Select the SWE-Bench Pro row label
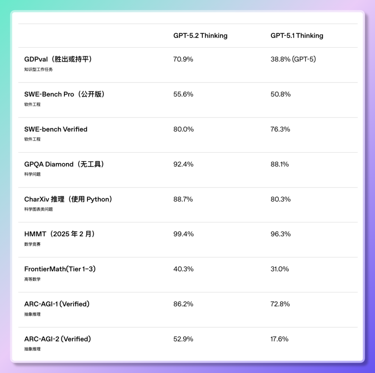Screen dimensions: 375x373 click(65, 94)
